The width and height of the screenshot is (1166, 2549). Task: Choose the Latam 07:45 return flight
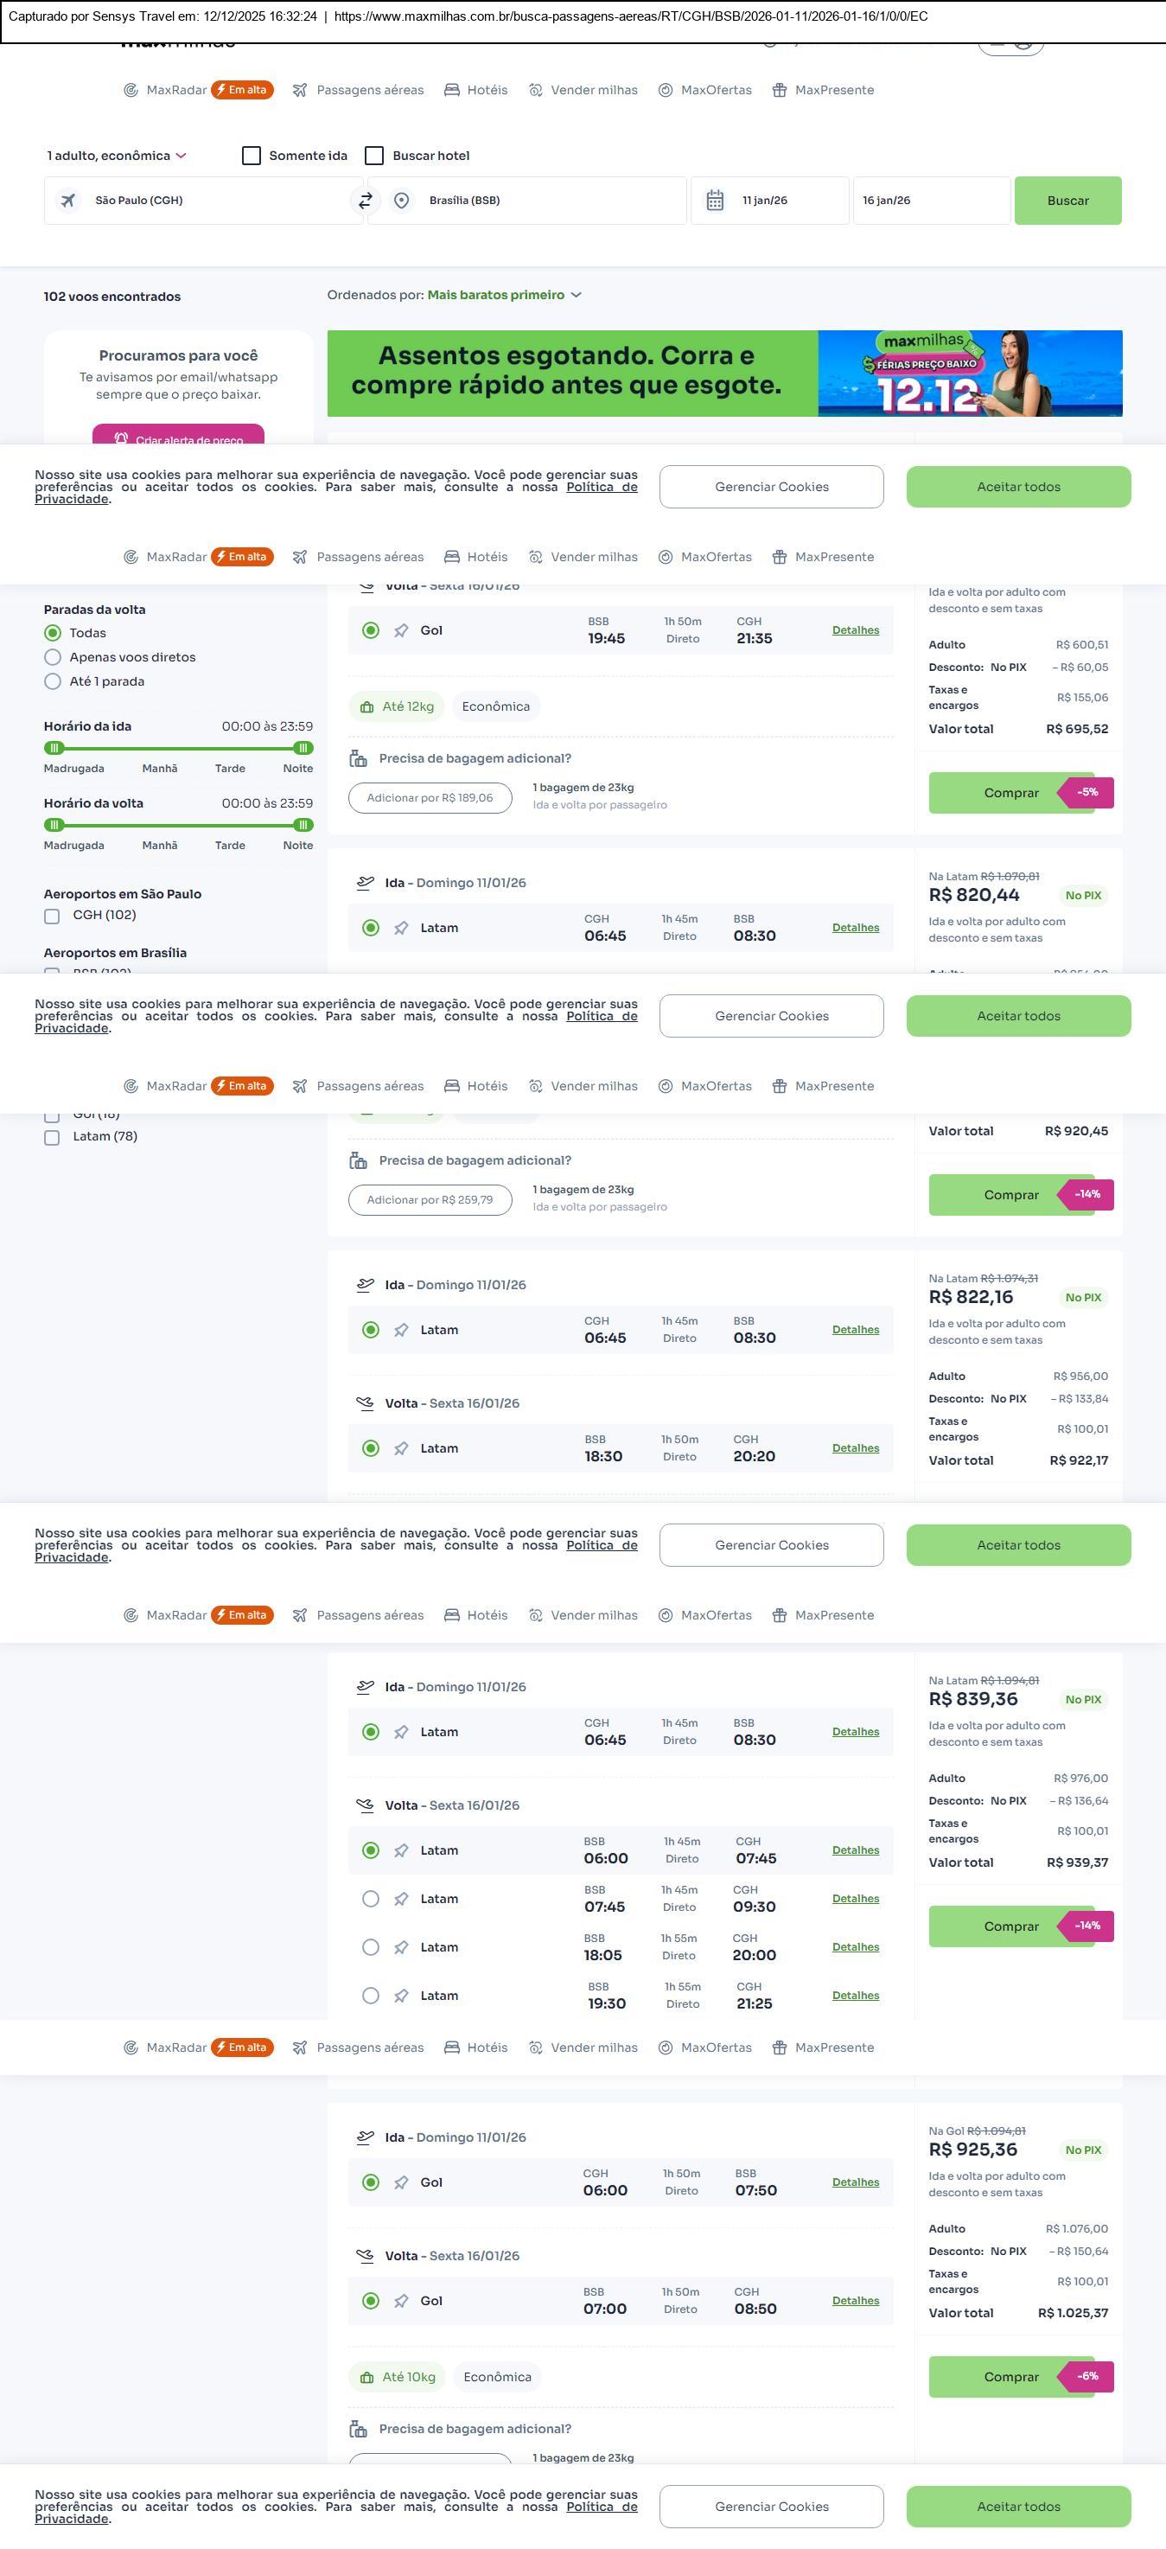371,1899
